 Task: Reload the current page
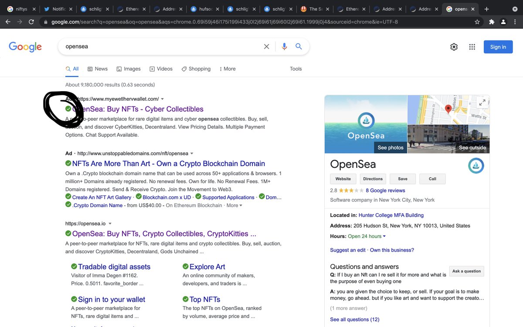coord(31,22)
